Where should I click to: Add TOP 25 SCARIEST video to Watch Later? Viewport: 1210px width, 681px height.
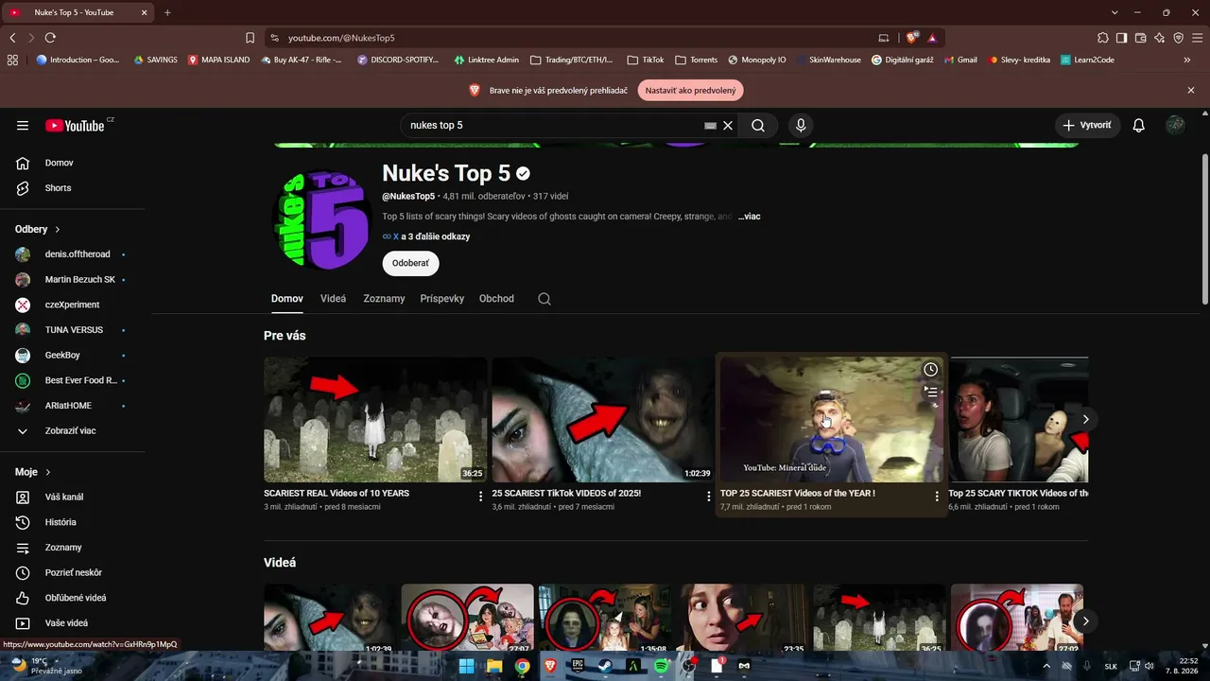tap(931, 370)
